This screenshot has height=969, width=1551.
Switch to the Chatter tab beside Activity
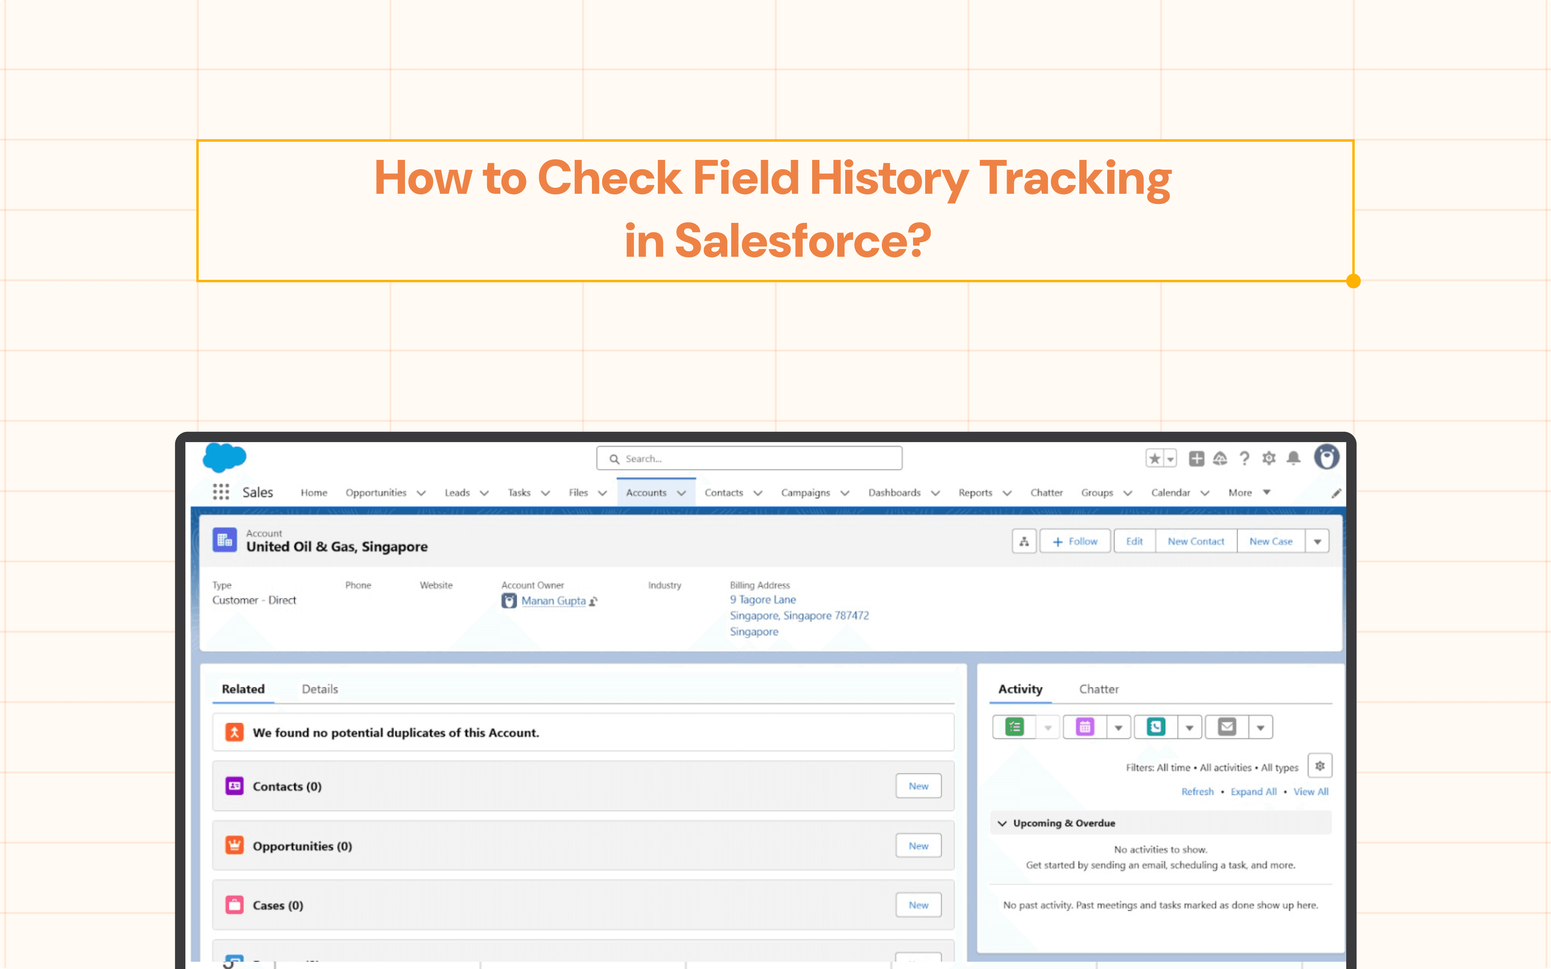tap(1098, 689)
